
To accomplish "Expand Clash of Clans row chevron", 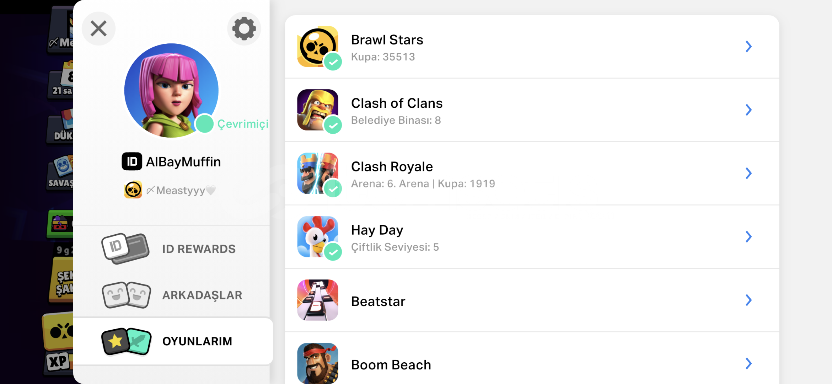I will click(x=748, y=110).
